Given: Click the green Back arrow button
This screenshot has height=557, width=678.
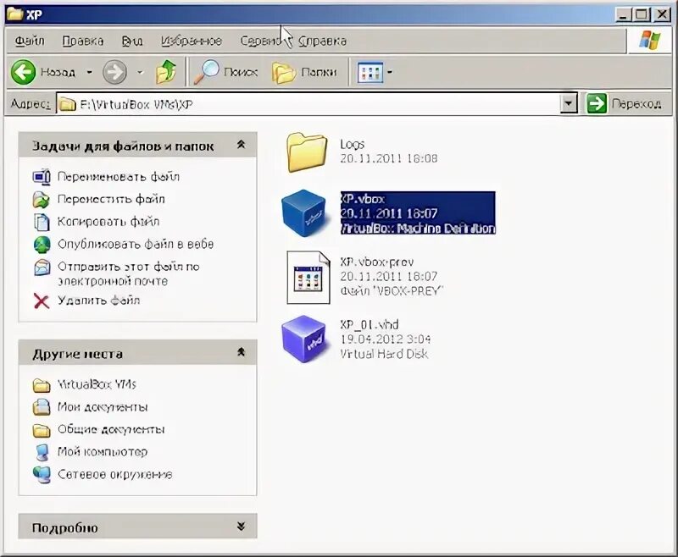Looking at the screenshot, I should point(24,72).
